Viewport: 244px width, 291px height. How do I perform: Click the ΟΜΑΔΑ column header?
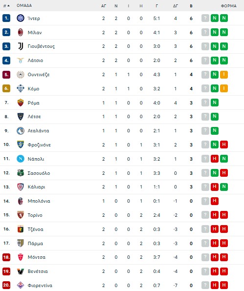(24, 5)
